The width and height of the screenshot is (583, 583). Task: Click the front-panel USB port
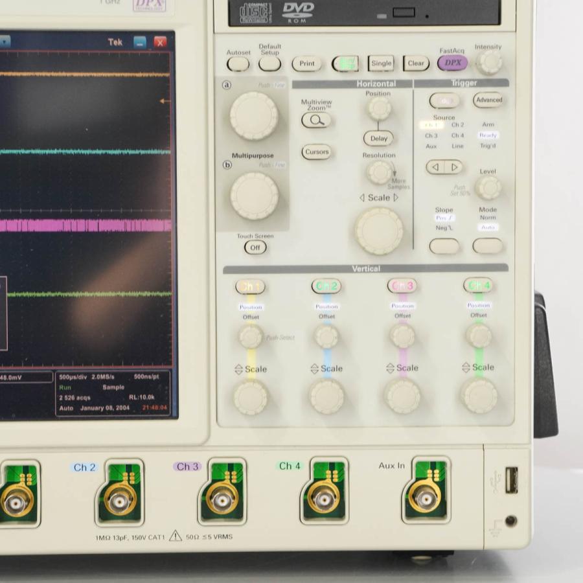click(x=512, y=480)
